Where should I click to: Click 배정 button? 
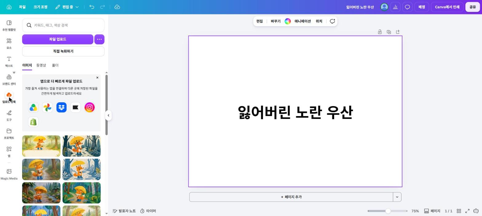pos(421,7)
